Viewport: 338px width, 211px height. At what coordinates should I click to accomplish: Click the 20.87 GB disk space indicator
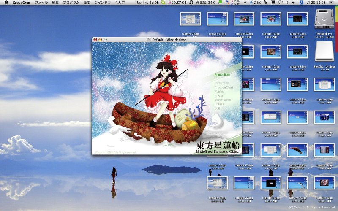(x=177, y=3)
